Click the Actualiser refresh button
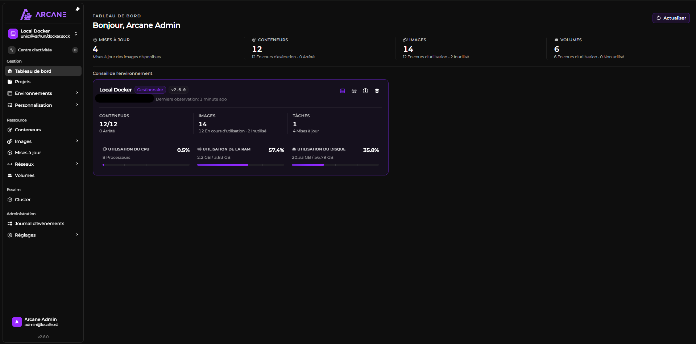Viewport: 696px width, 344px height. pyautogui.click(x=671, y=18)
